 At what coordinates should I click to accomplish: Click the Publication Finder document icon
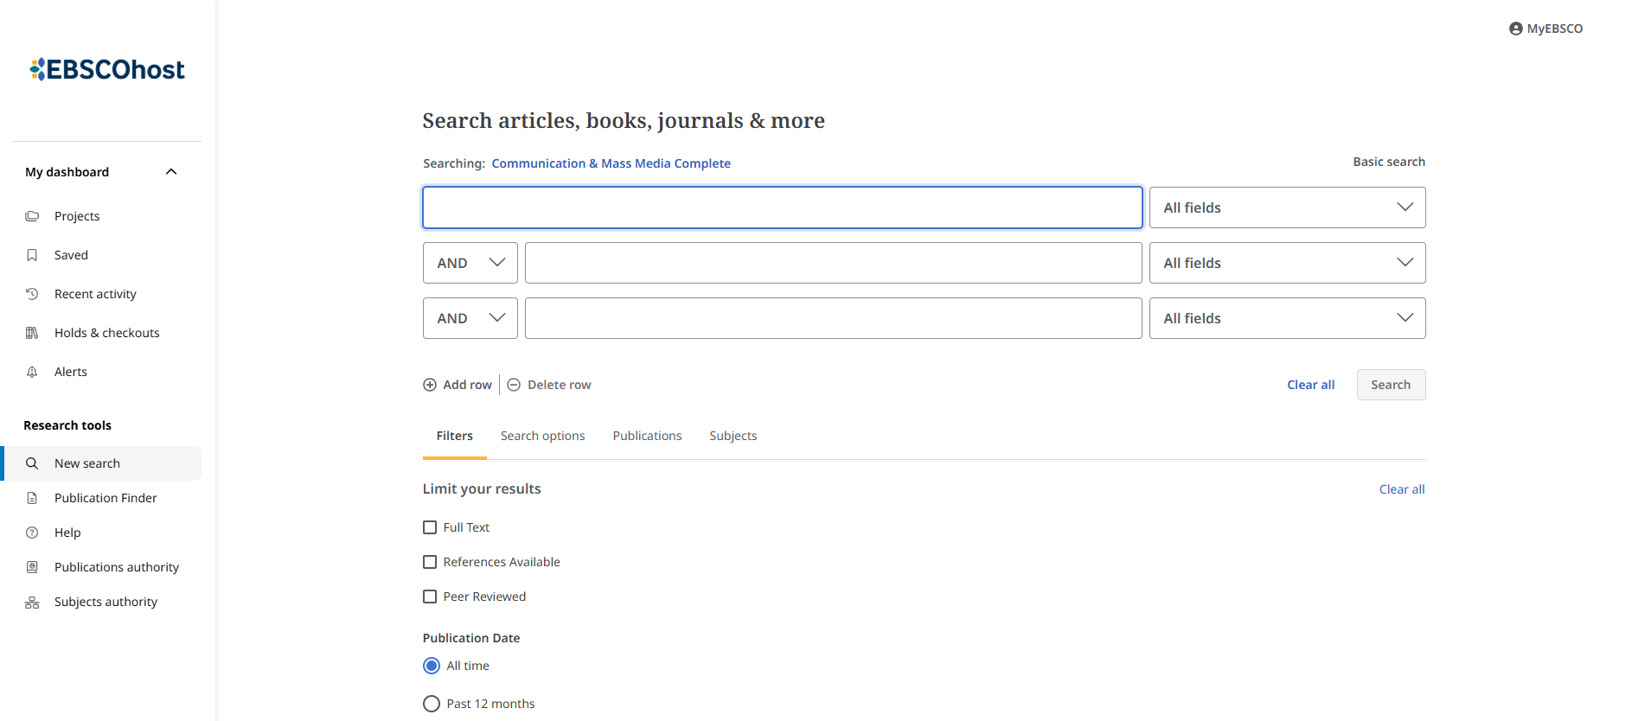(x=32, y=498)
